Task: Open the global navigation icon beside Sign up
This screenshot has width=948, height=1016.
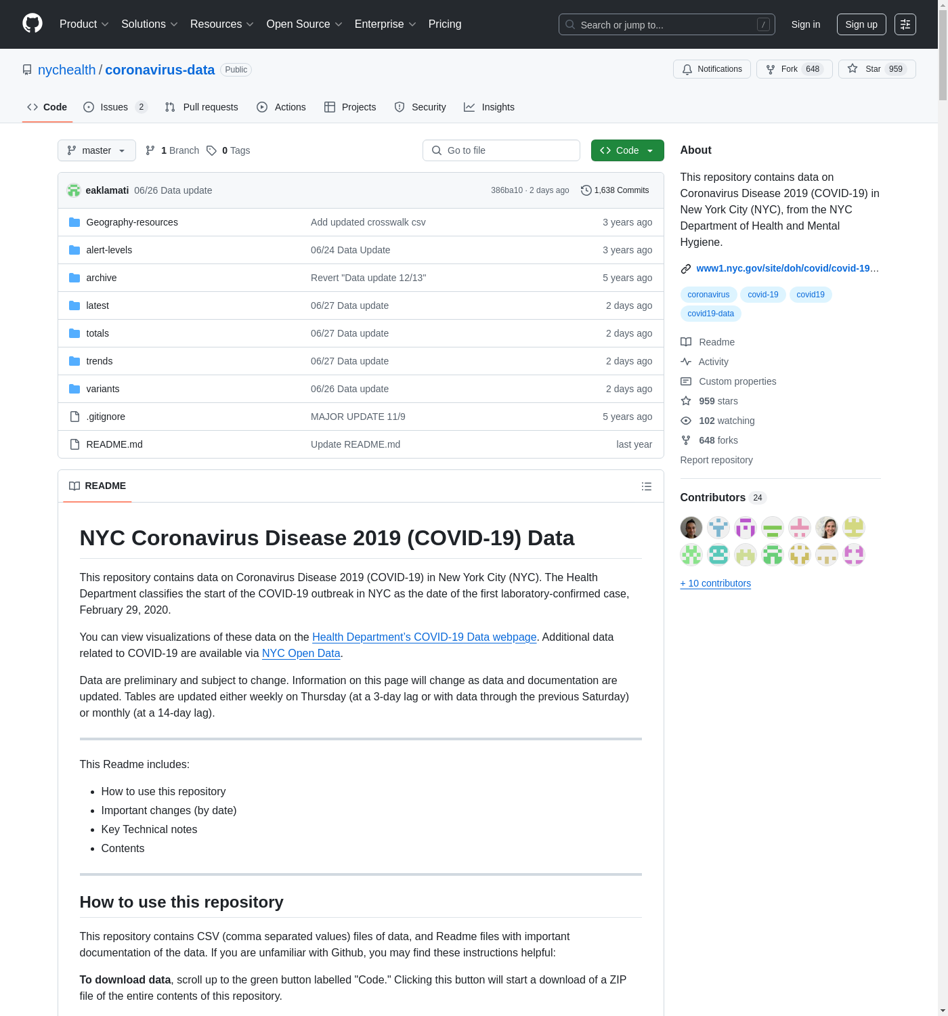Action: (x=905, y=24)
